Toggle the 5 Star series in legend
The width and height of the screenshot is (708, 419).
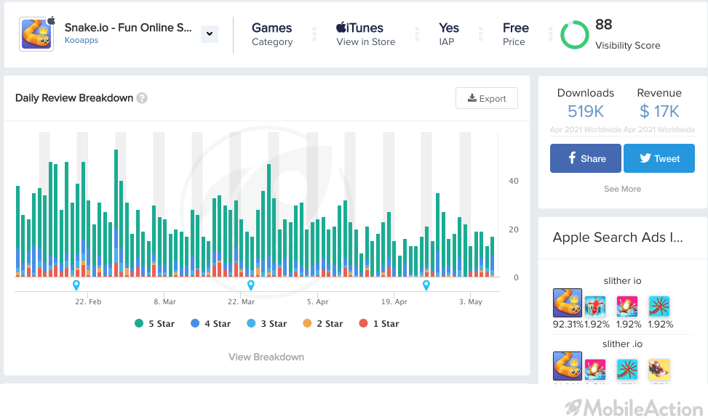point(154,323)
